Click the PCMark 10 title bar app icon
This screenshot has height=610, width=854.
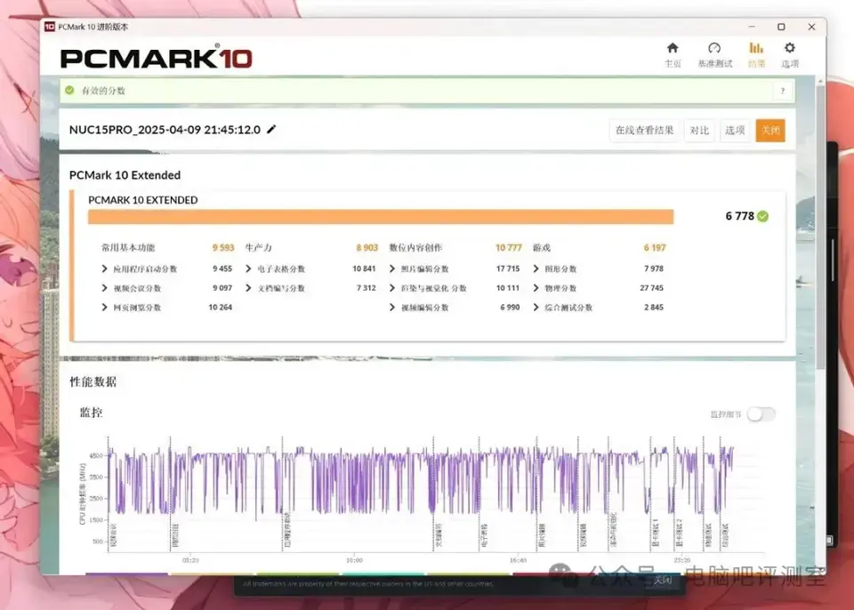(50, 27)
